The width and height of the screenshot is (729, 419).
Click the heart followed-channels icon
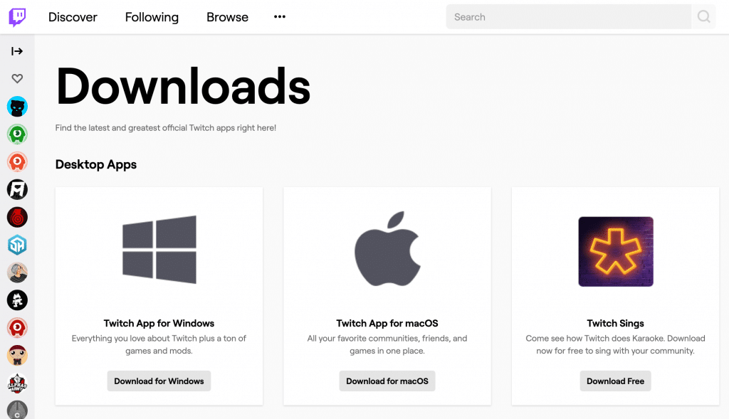click(17, 78)
